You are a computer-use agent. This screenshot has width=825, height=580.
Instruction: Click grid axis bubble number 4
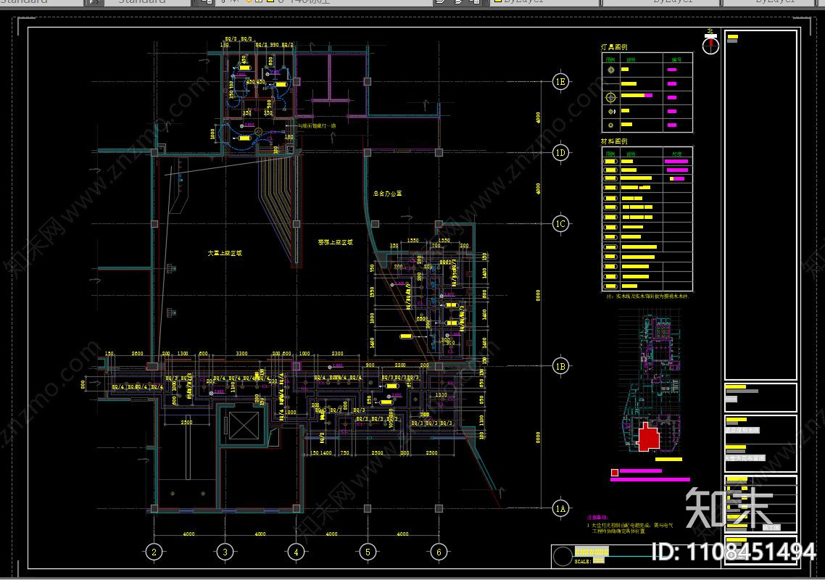pos(297,552)
